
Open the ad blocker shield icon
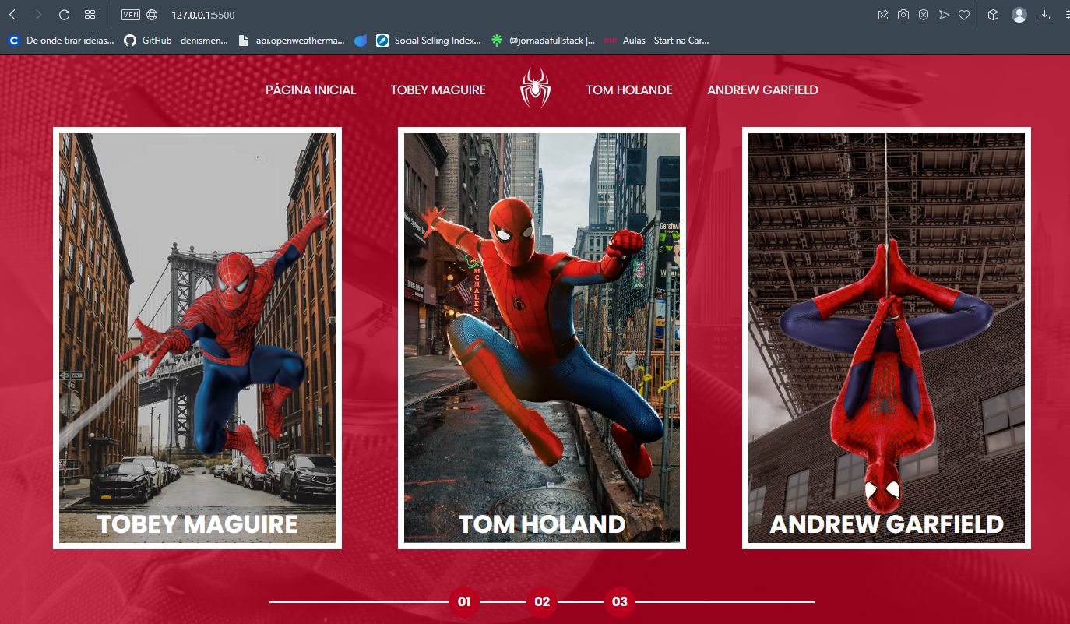click(923, 15)
